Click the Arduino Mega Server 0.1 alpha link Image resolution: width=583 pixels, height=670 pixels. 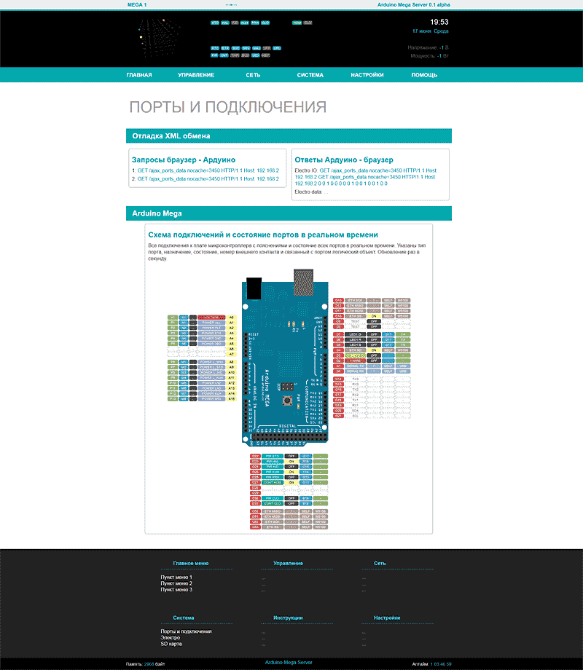414,4
